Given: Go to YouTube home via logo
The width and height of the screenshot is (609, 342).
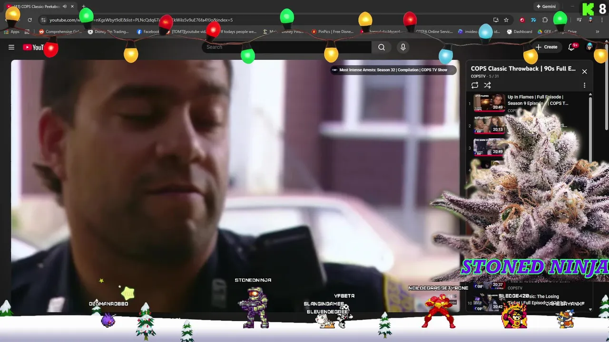Looking at the screenshot, I should point(33,47).
